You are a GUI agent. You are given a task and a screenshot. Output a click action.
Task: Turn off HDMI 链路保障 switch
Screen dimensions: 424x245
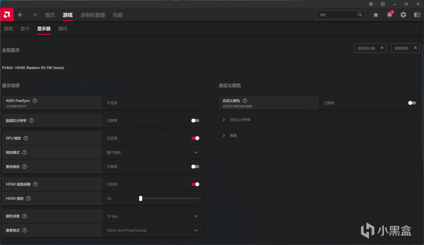195,184
